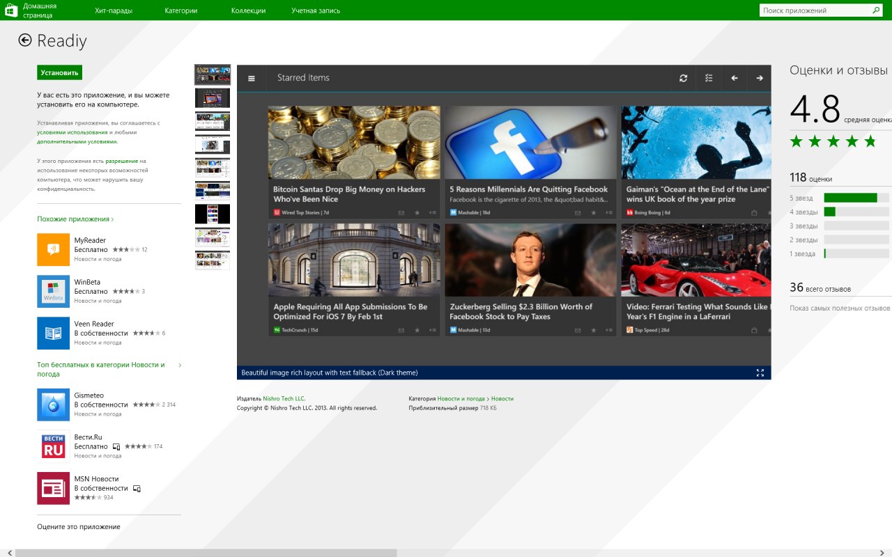Open Коллекции menu
The width and height of the screenshot is (892, 557).
pyautogui.click(x=248, y=10)
